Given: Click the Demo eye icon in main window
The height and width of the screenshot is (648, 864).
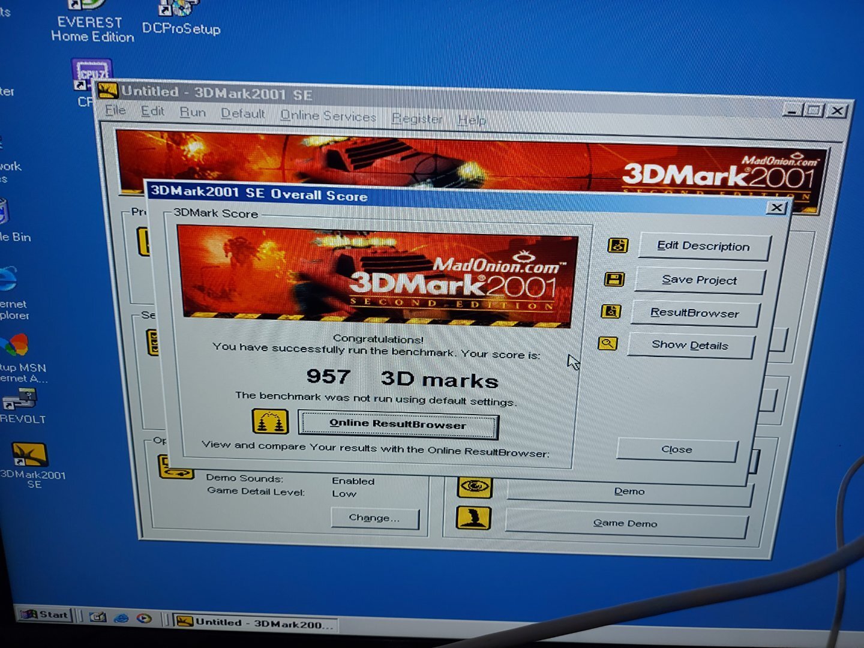Looking at the screenshot, I should [475, 486].
